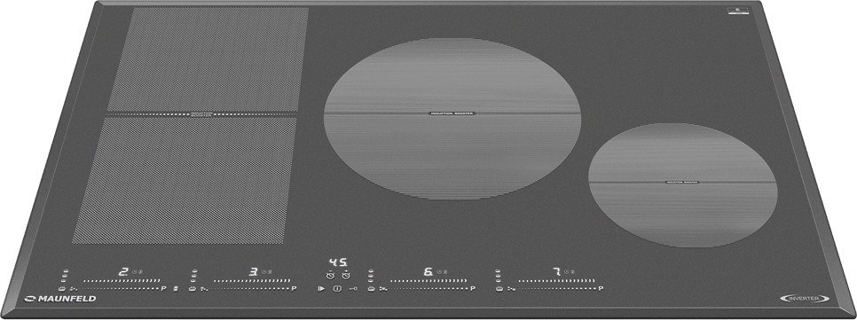
Task: Tap the step-level icon beside zone 7 pot icon
Action: [511, 289]
